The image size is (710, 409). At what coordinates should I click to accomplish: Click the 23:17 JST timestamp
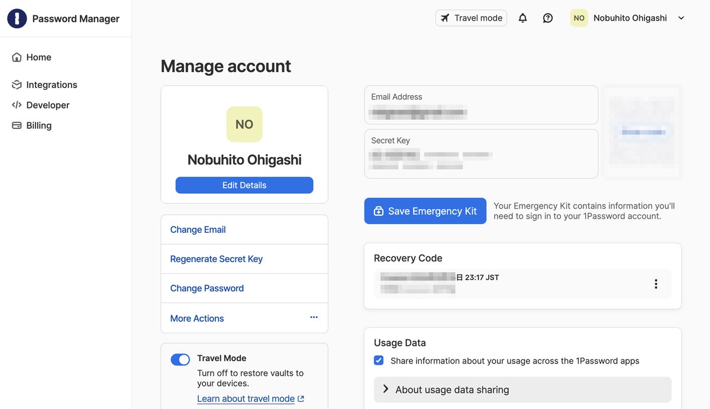coord(482,277)
